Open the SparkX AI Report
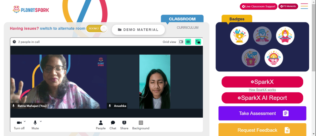 click(262, 98)
